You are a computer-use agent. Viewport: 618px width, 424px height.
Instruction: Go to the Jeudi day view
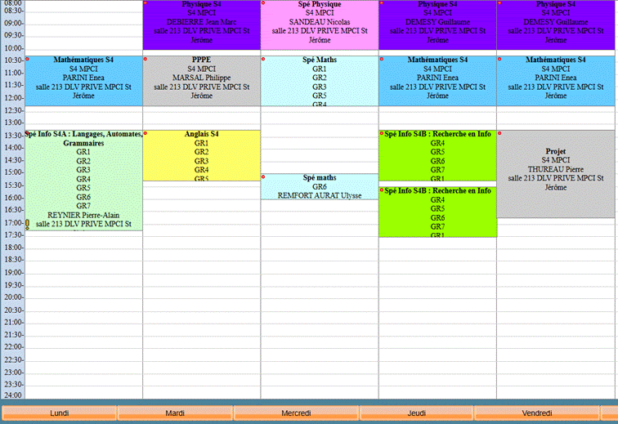pyautogui.click(x=416, y=413)
